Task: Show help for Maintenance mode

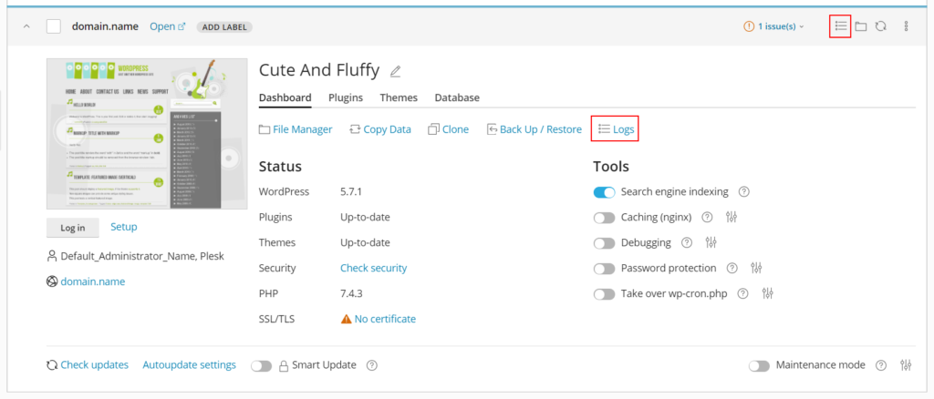Action: click(x=881, y=365)
